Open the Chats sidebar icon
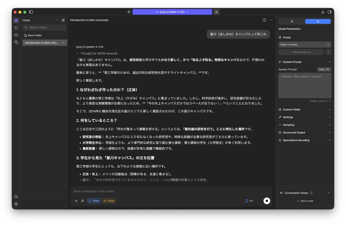Viewport: 346px width, 225px height. pos(16,20)
